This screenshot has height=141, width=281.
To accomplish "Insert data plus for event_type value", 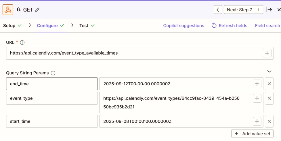I will pyautogui.click(x=257, y=98).
